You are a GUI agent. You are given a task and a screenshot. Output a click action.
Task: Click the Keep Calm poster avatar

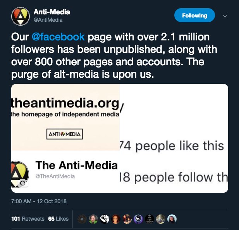tap(150, 219)
